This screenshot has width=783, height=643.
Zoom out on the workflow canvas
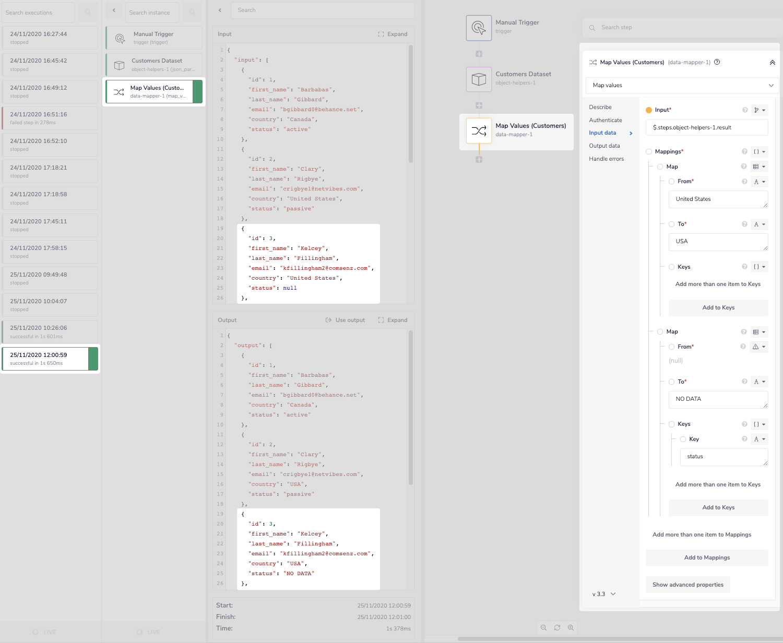pos(543,628)
